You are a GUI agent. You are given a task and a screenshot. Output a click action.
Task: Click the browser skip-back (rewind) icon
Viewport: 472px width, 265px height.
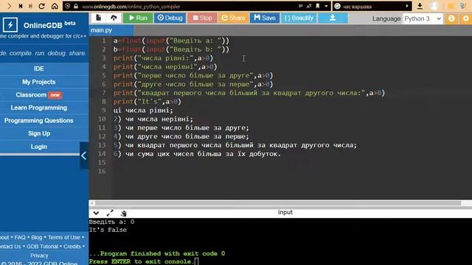coord(21,6)
